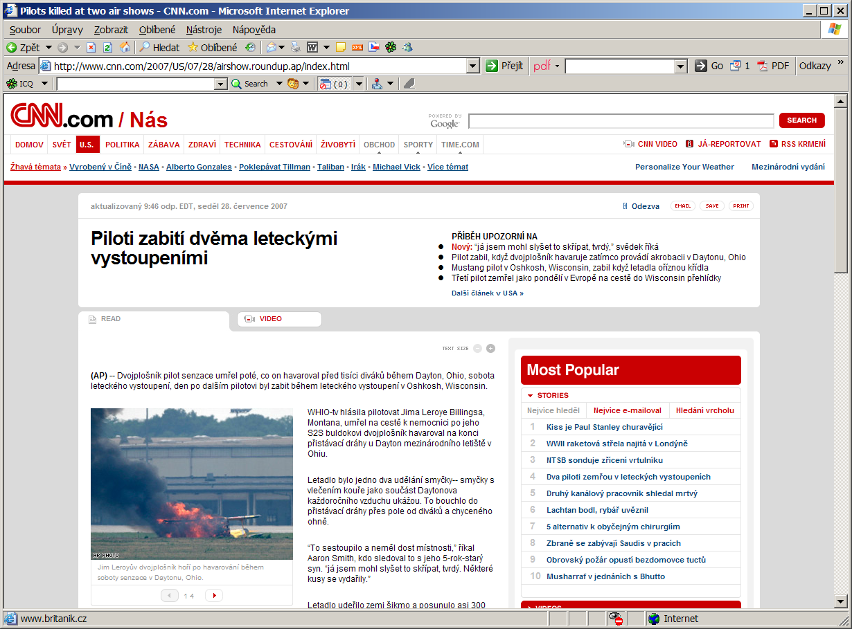This screenshot has width=852, height=629.
Task: Click the grey forward navigation arrow
Action: point(62,48)
